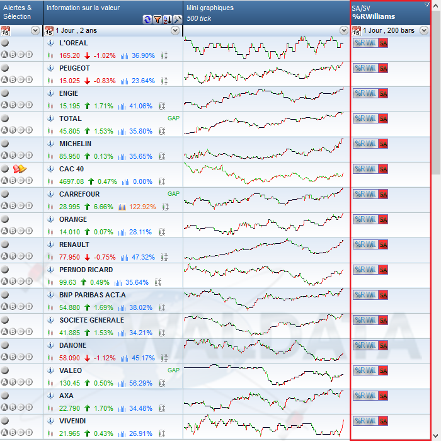Viewport: 441px width, 441px height.
Task: Click the calendar icon in Alertes column
Action: 5,31
